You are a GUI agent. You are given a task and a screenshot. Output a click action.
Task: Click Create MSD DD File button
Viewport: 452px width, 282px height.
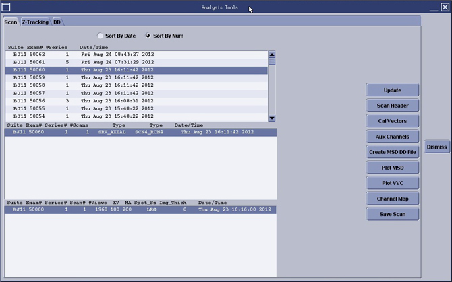coord(393,152)
